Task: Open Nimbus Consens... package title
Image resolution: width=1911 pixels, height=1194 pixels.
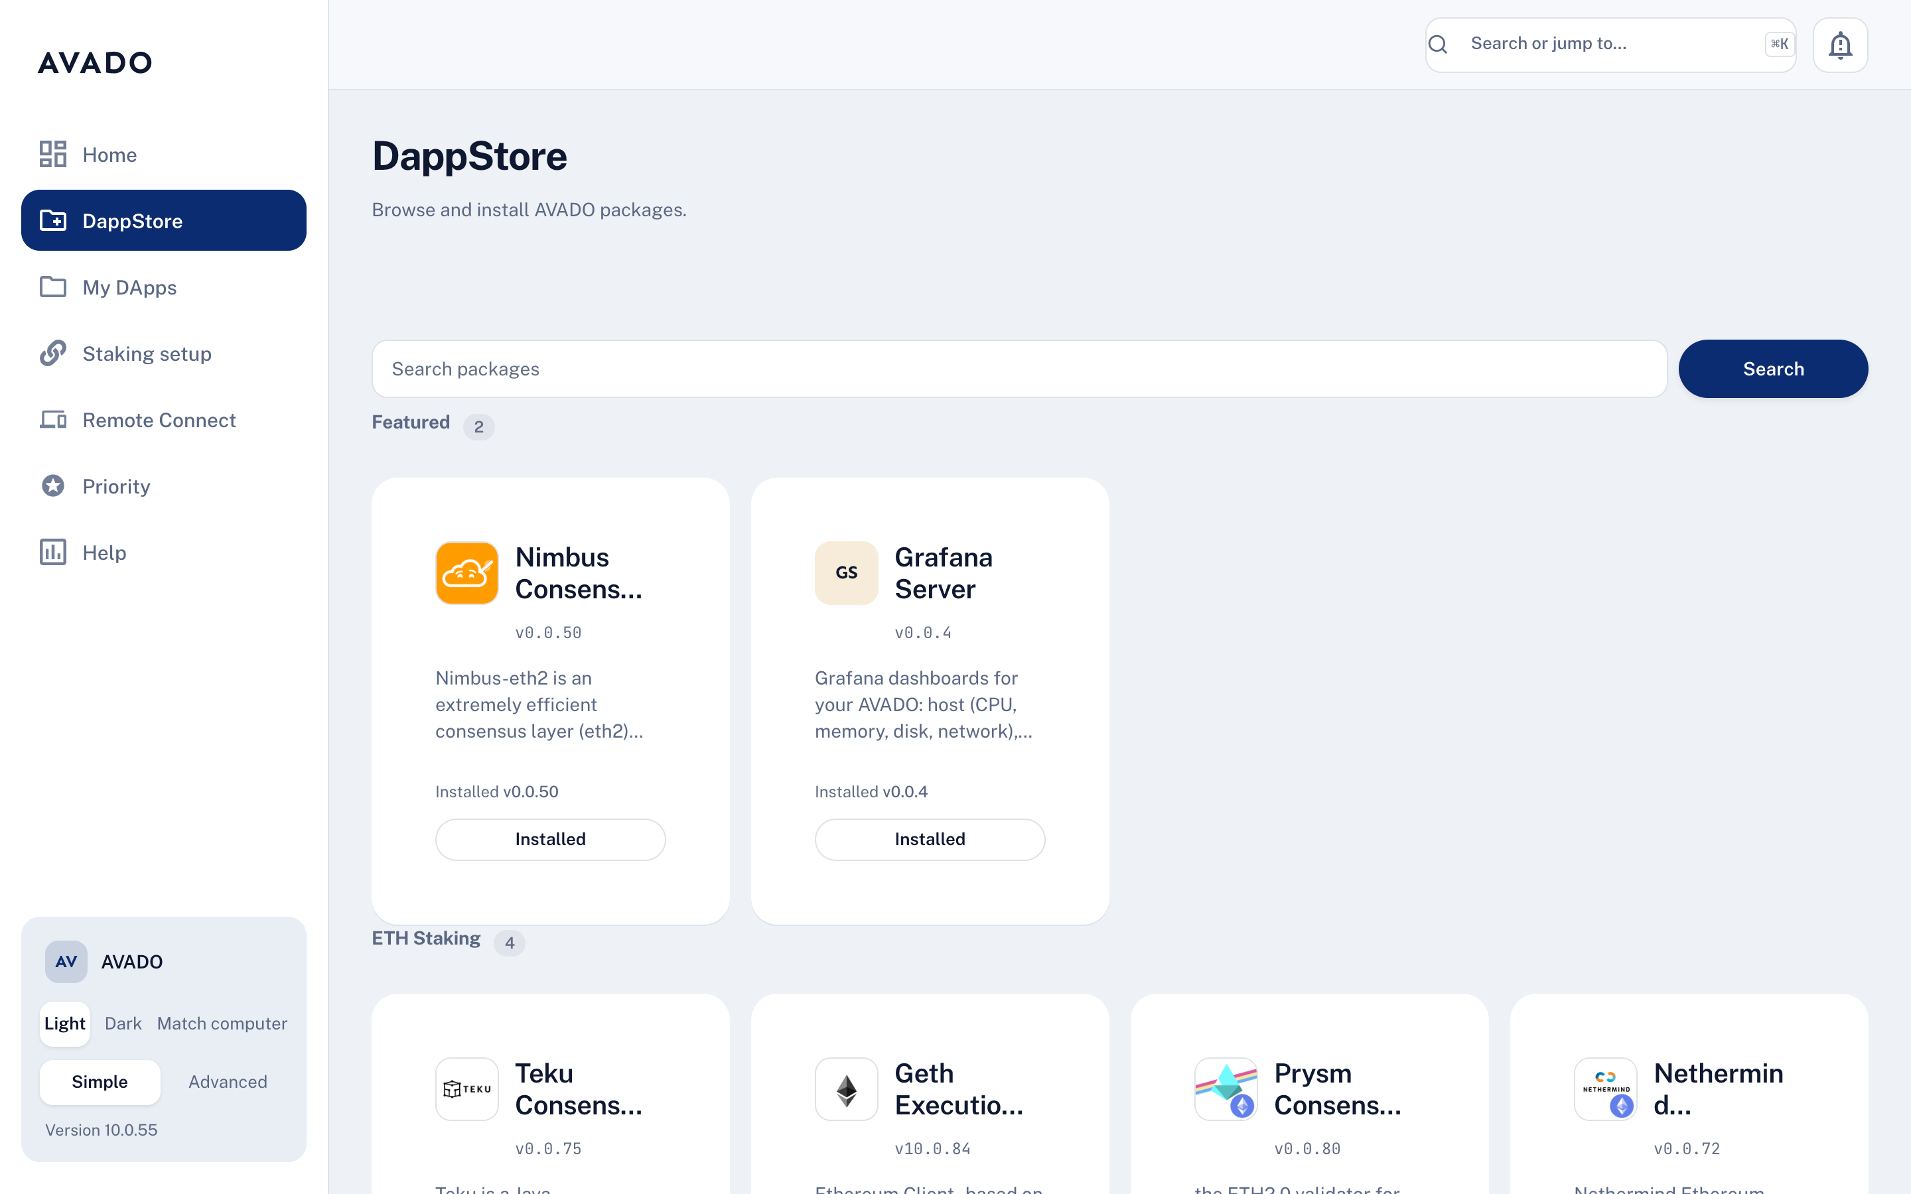Action: pyautogui.click(x=579, y=572)
